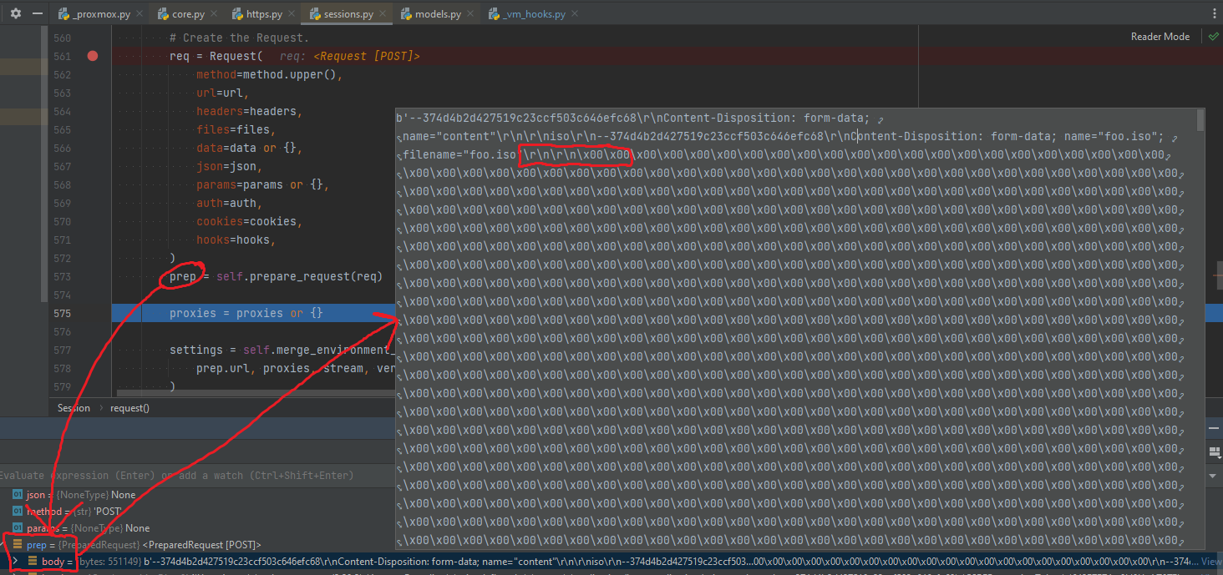The height and width of the screenshot is (575, 1223).
Task: Click the 'prep = self.prepare_request(req)' line
Action: coord(276,276)
